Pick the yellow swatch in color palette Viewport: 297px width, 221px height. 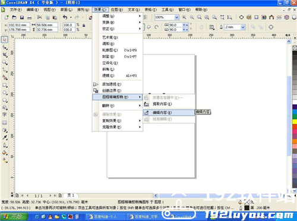295,121
